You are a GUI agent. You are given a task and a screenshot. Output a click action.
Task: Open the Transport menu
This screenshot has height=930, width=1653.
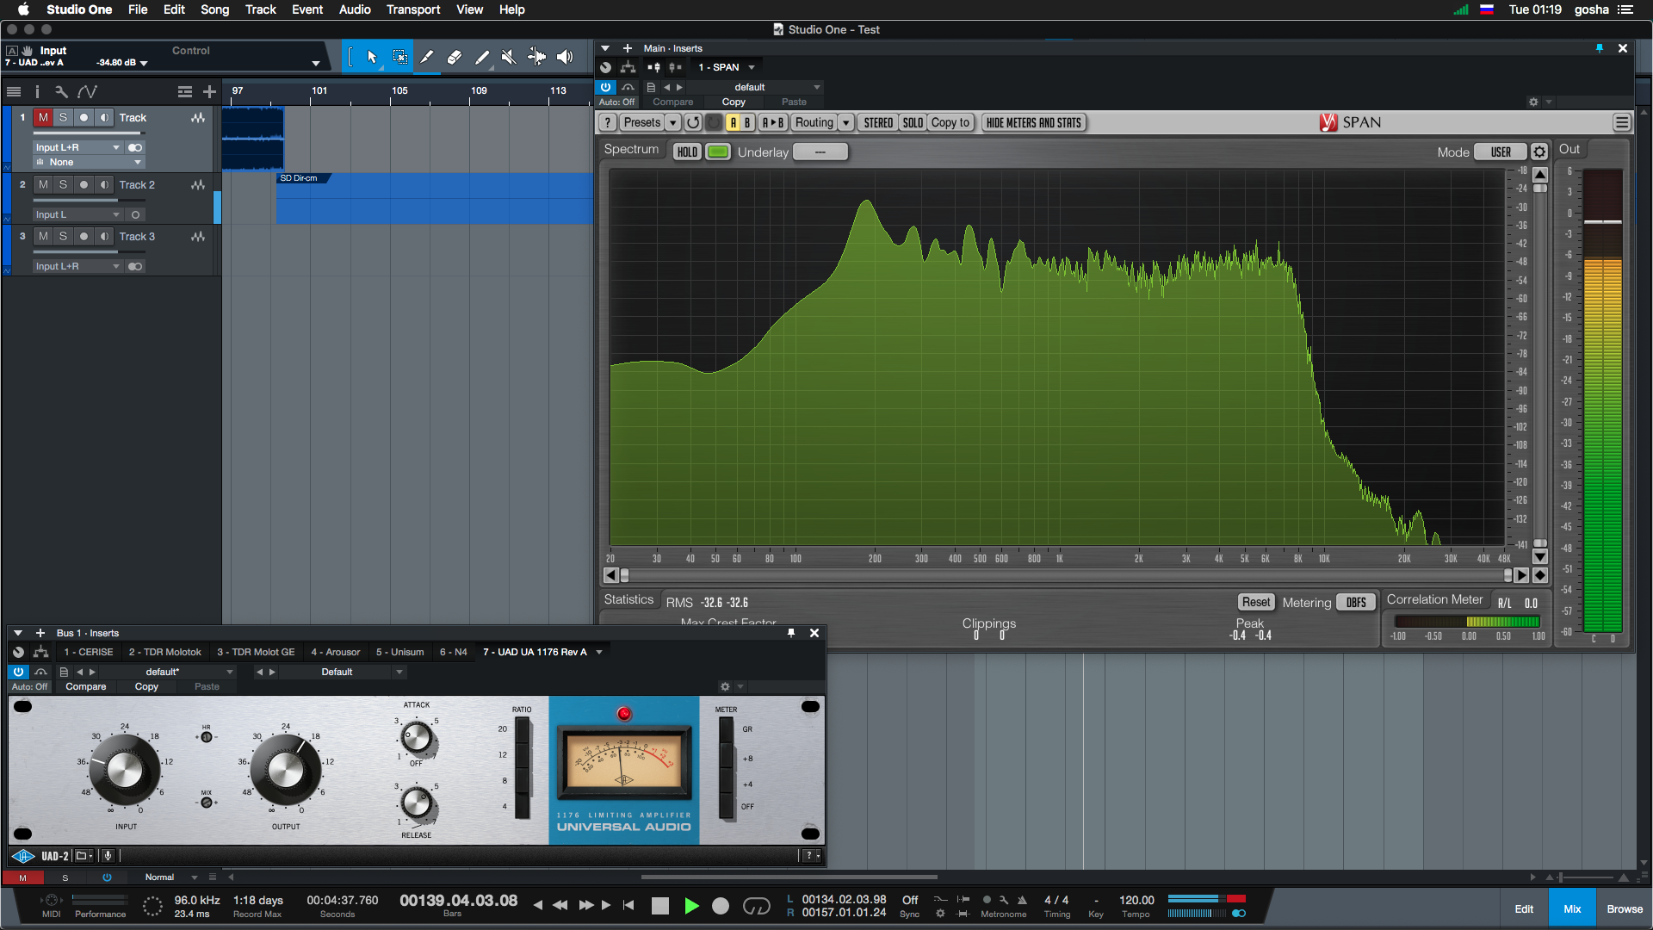tap(412, 9)
